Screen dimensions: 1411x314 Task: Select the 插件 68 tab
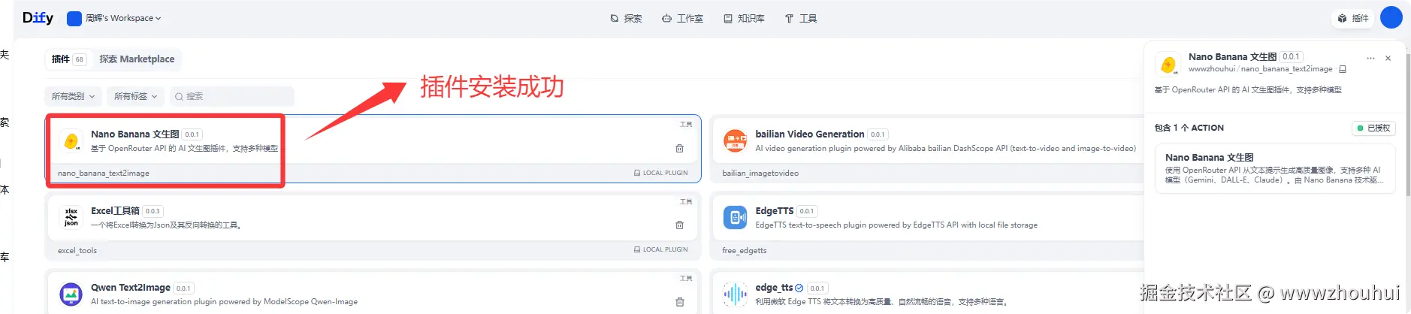pos(68,59)
